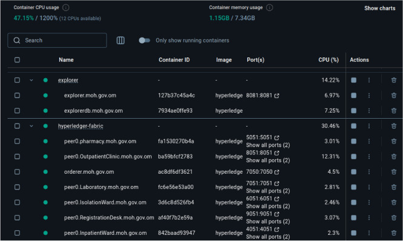Delete the explorerdb.moh.gov.om container
Image resolution: width=403 pixels, height=241 pixels.
pos(393,111)
